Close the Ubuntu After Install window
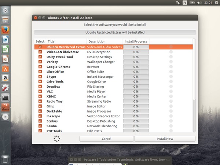 point(36,18)
